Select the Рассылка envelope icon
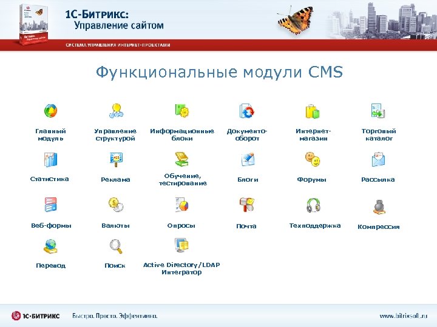The image size is (437, 327). 378,160
